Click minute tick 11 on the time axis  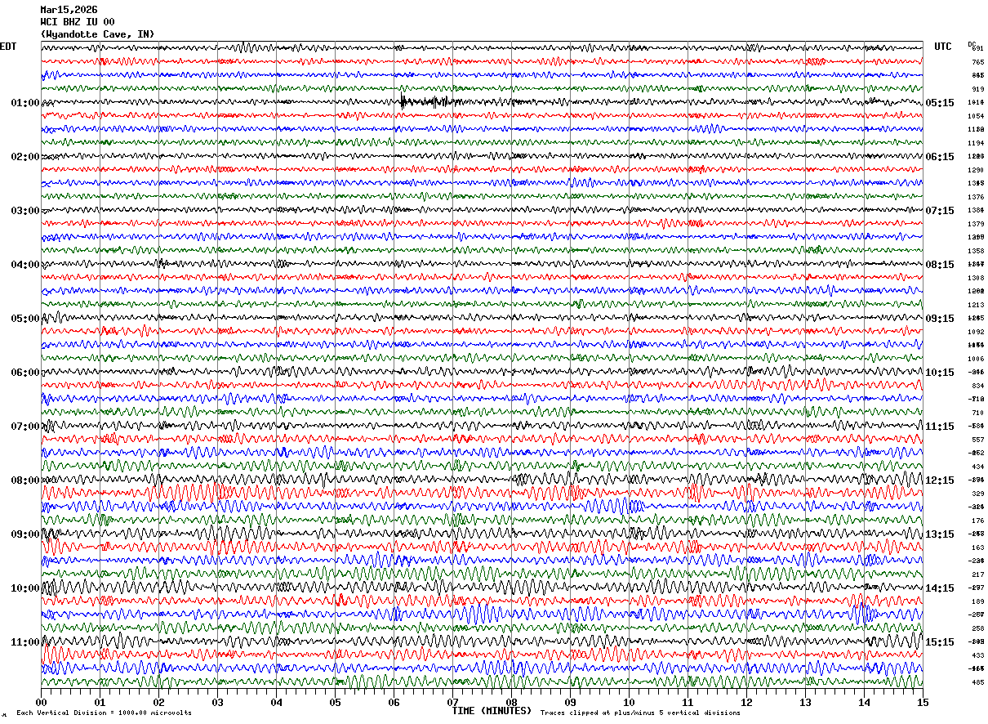(x=688, y=702)
